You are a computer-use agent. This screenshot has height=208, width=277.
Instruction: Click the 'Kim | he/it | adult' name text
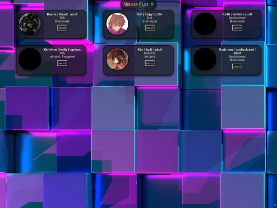[150, 50]
